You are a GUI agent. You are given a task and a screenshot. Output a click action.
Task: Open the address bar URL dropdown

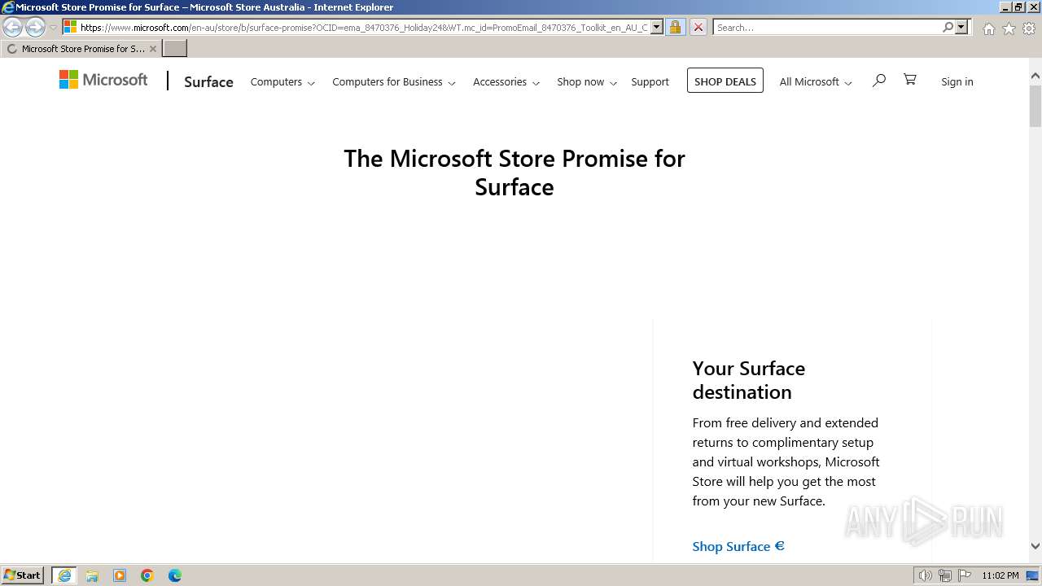pos(657,27)
